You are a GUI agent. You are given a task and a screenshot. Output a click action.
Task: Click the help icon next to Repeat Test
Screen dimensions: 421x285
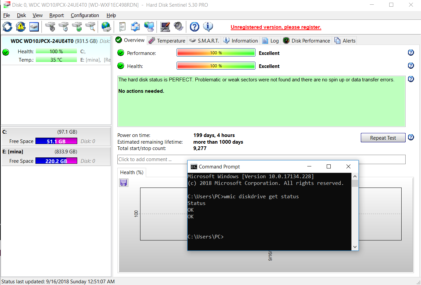click(411, 137)
